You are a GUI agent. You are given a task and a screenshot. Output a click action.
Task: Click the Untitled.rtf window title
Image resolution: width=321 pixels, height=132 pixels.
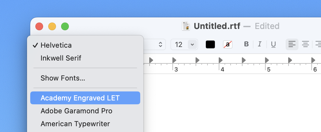(217, 26)
